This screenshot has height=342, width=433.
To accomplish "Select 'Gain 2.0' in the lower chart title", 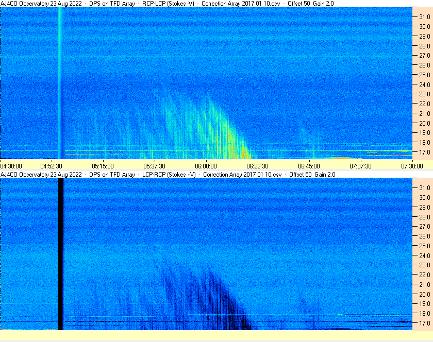I will pos(325,175).
